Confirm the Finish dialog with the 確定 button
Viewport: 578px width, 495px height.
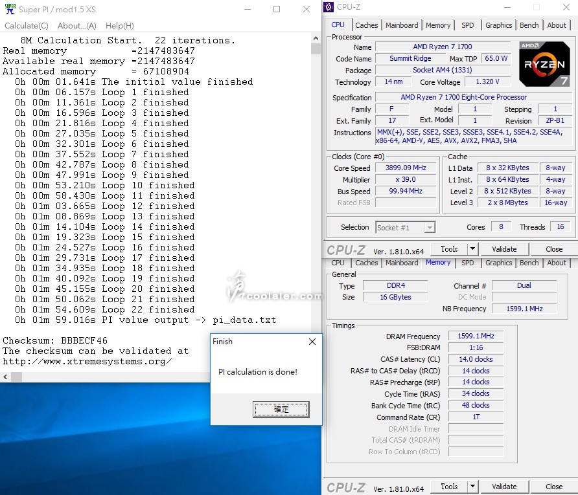click(281, 409)
